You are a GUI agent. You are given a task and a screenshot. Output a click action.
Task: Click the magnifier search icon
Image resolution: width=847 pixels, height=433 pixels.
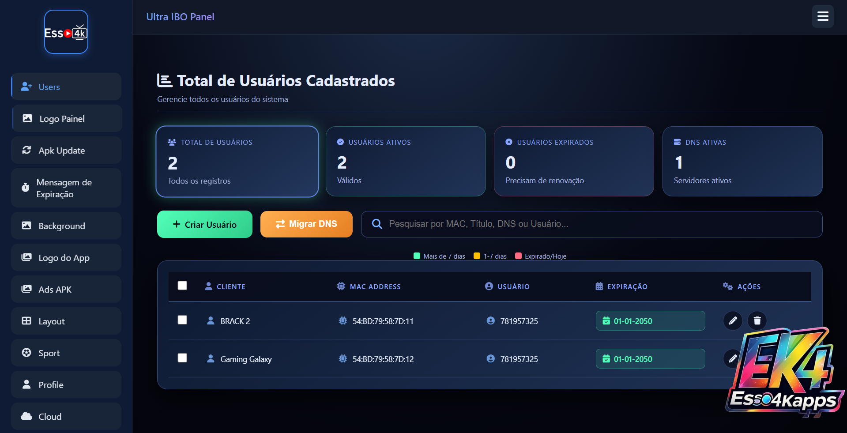pos(377,224)
